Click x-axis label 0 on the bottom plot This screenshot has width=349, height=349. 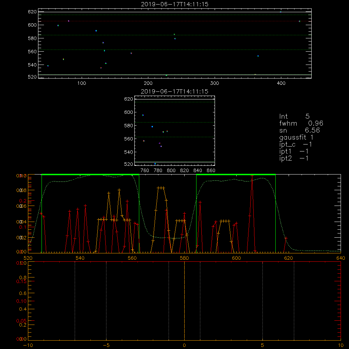pos(184,346)
